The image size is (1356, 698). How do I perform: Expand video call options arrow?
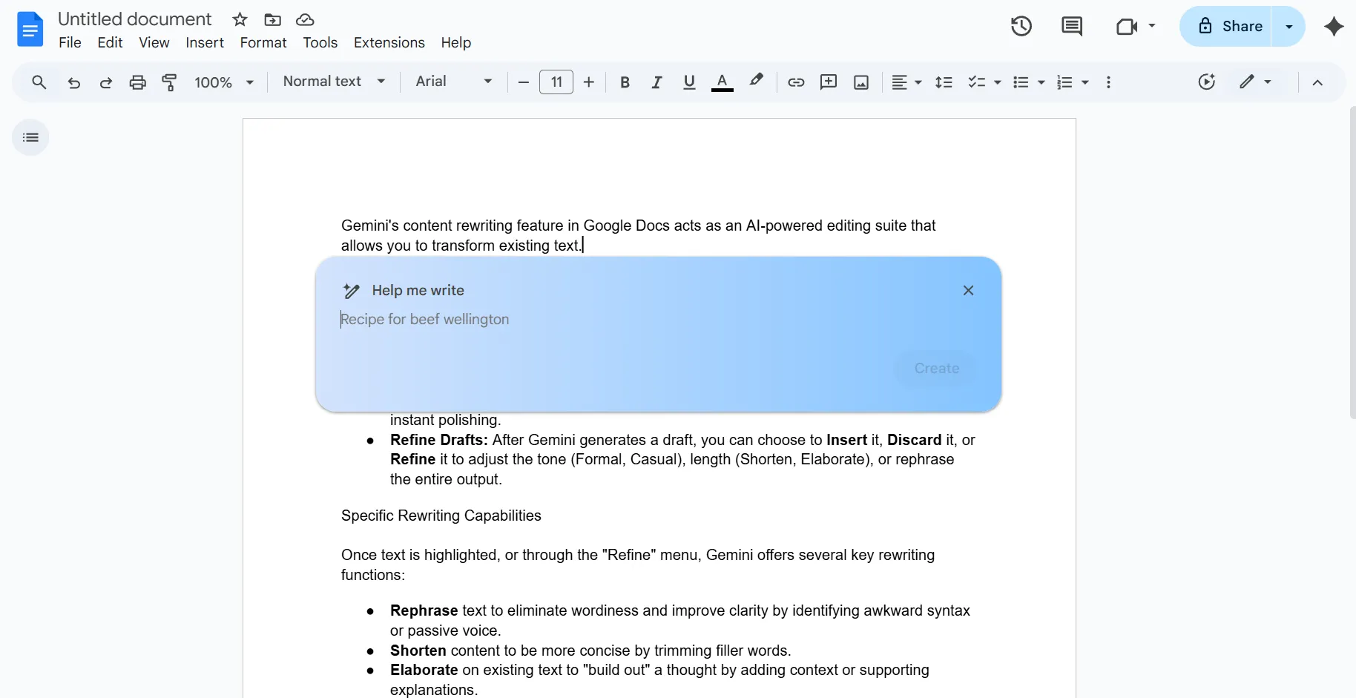pos(1152,25)
